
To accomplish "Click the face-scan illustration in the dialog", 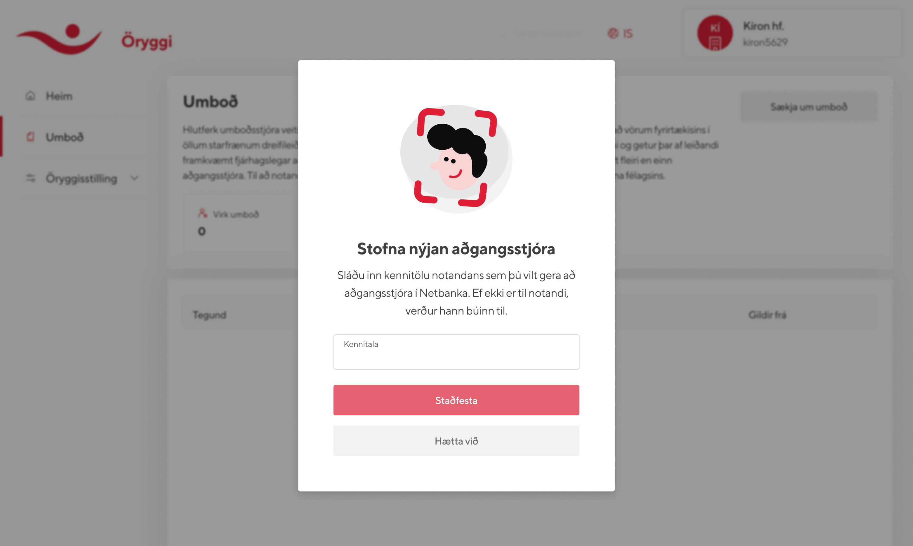I will click(456, 159).
